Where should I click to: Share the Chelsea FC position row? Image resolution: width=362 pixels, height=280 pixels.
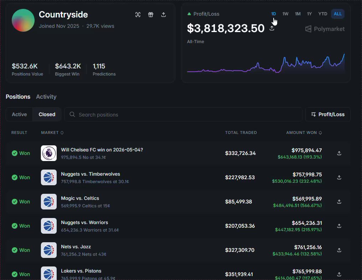[339, 153]
